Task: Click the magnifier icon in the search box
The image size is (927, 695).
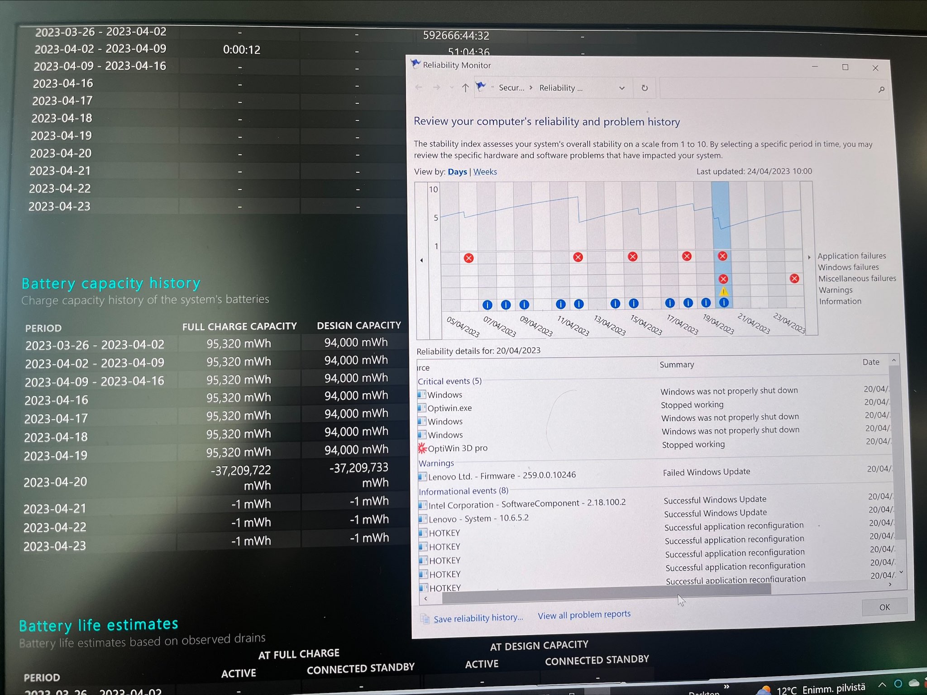Action: pyautogui.click(x=881, y=90)
